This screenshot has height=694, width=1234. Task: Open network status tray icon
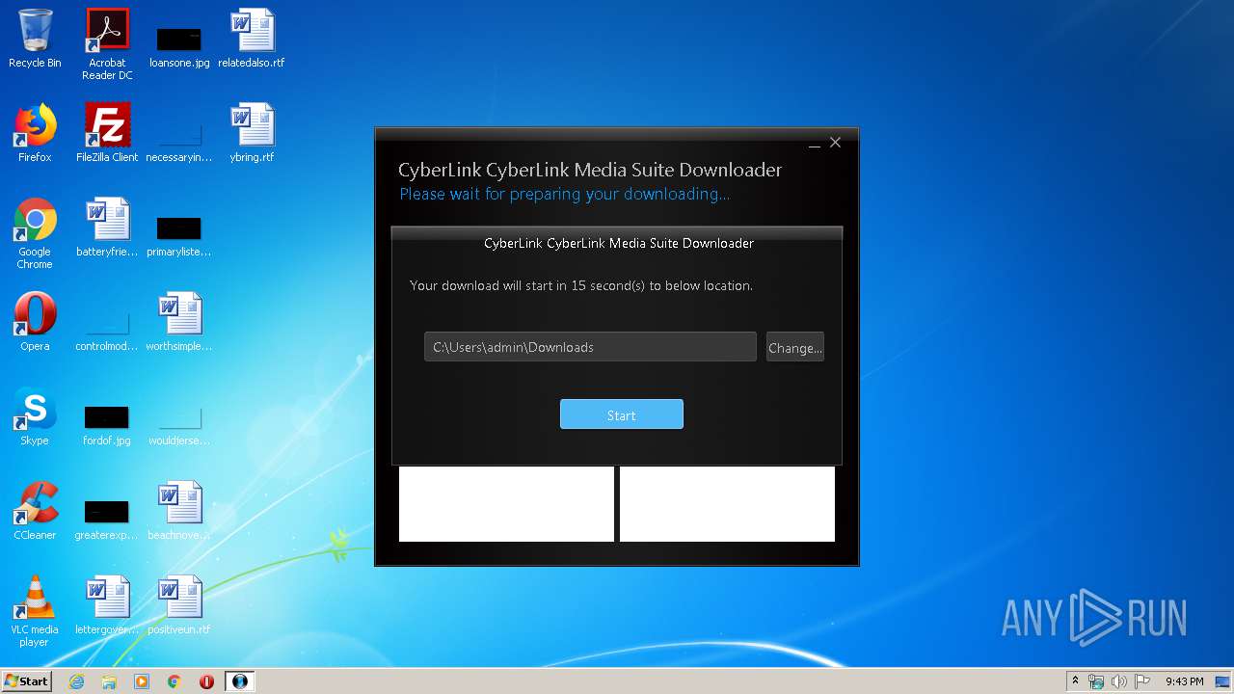(1096, 681)
